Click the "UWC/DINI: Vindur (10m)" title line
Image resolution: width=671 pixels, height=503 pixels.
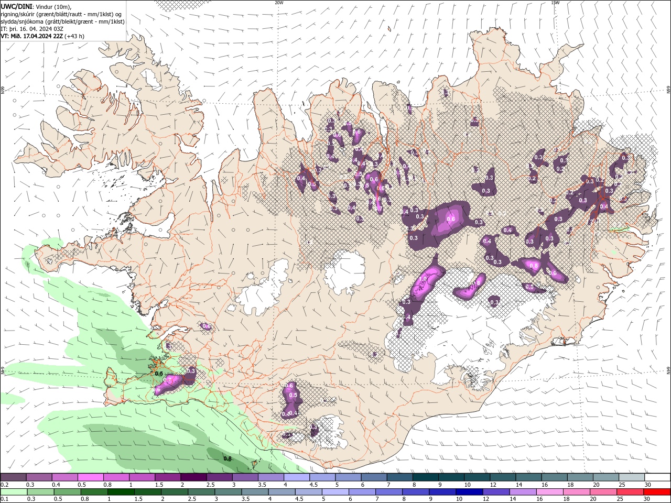pos(36,6)
